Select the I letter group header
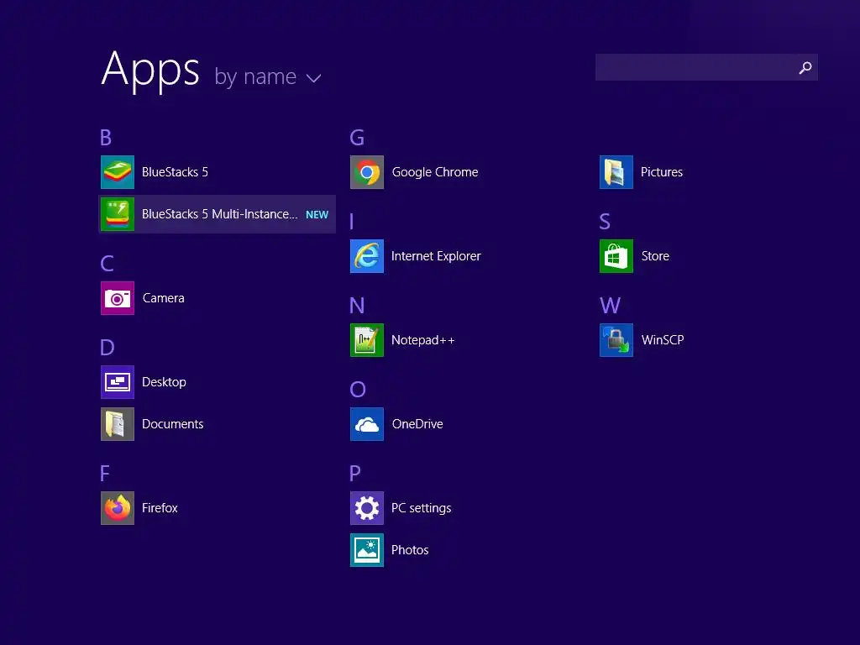 pos(352,222)
